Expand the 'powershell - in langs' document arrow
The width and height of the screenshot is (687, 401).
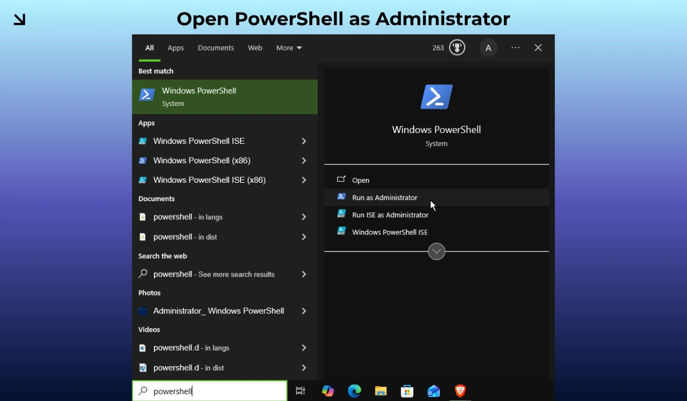tap(304, 217)
